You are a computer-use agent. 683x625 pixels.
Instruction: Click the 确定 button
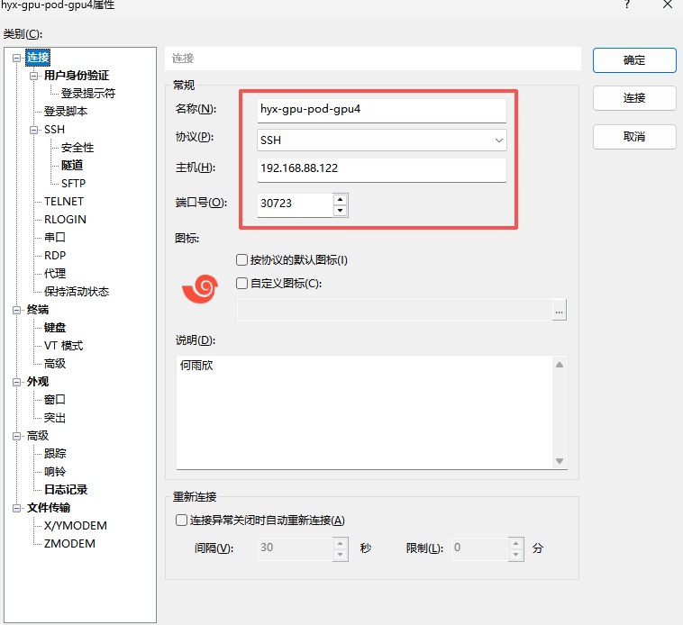tap(634, 60)
